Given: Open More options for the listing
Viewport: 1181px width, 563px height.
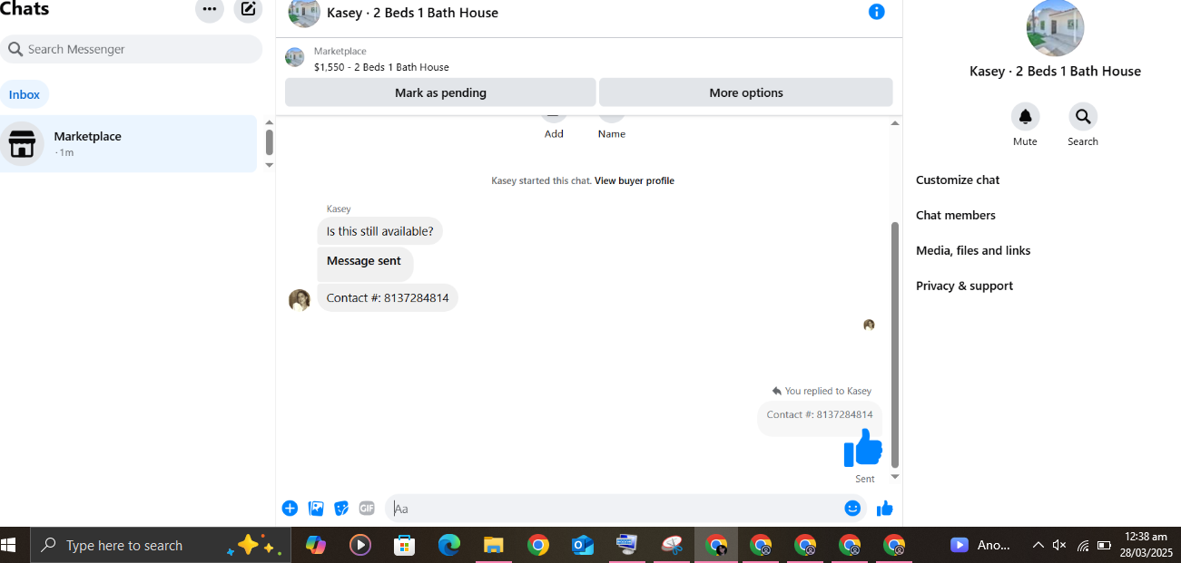Looking at the screenshot, I should pyautogui.click(x=746, y=92).
